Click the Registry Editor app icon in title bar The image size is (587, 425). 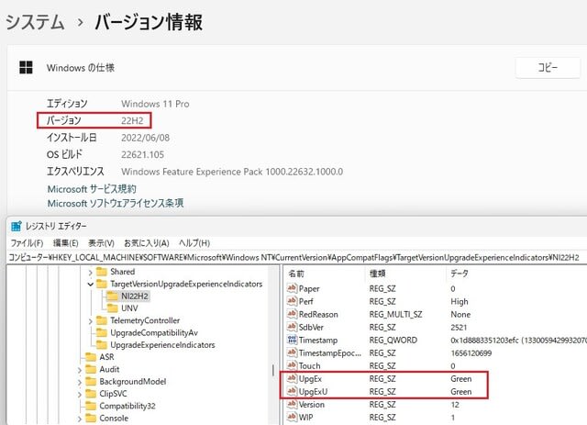pyautogui.click(x=17, y=226)
